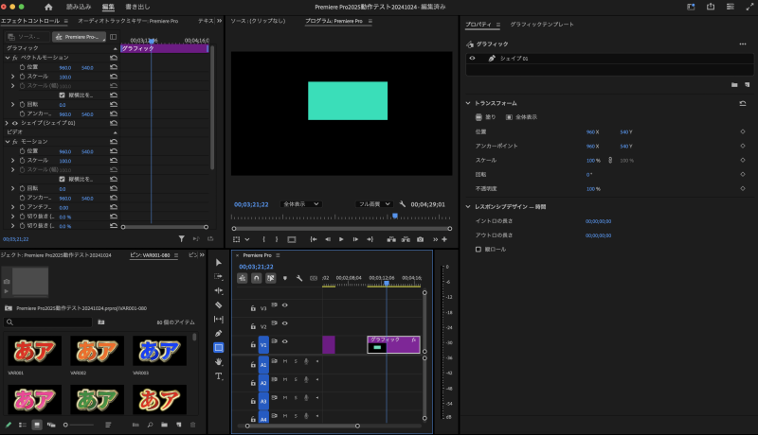Select the VAR003 thumbnail in bin
Viewport: 758px width, 435px height.
(x=159, y=351)
